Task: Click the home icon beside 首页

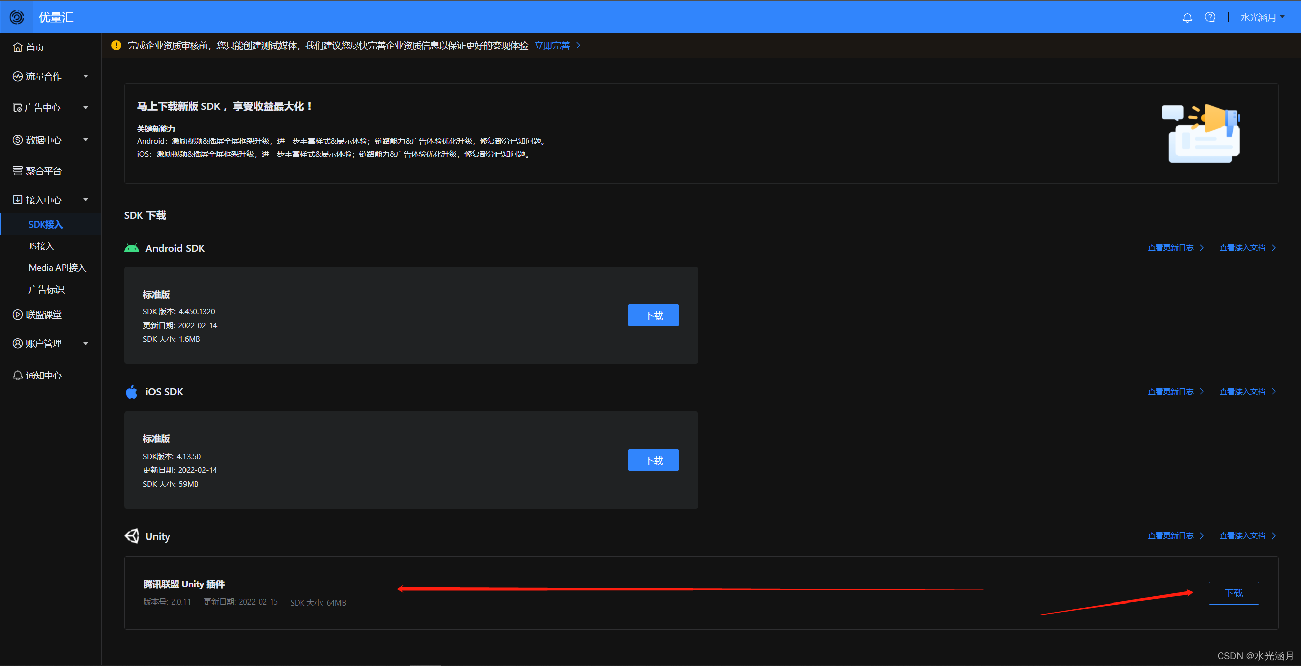Action: click(18, 47)
